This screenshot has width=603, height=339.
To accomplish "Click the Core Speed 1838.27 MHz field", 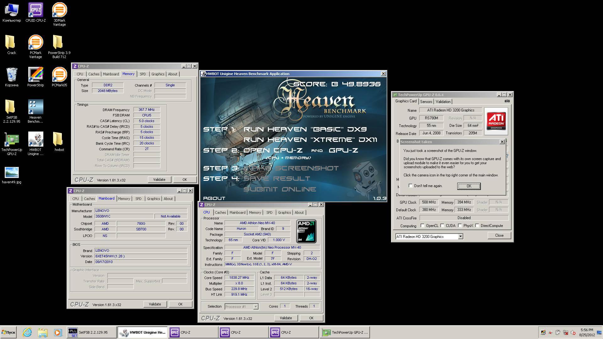I will [x=239, y=278].
